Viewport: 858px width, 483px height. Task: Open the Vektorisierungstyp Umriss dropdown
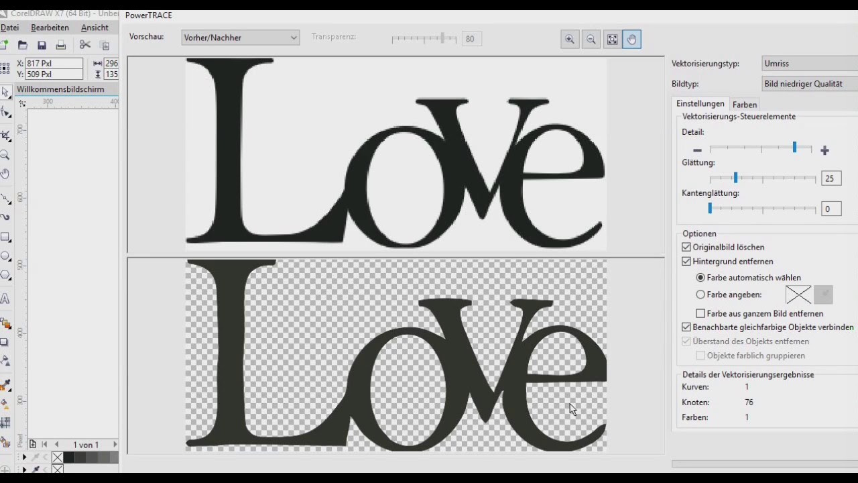[810, 63]
